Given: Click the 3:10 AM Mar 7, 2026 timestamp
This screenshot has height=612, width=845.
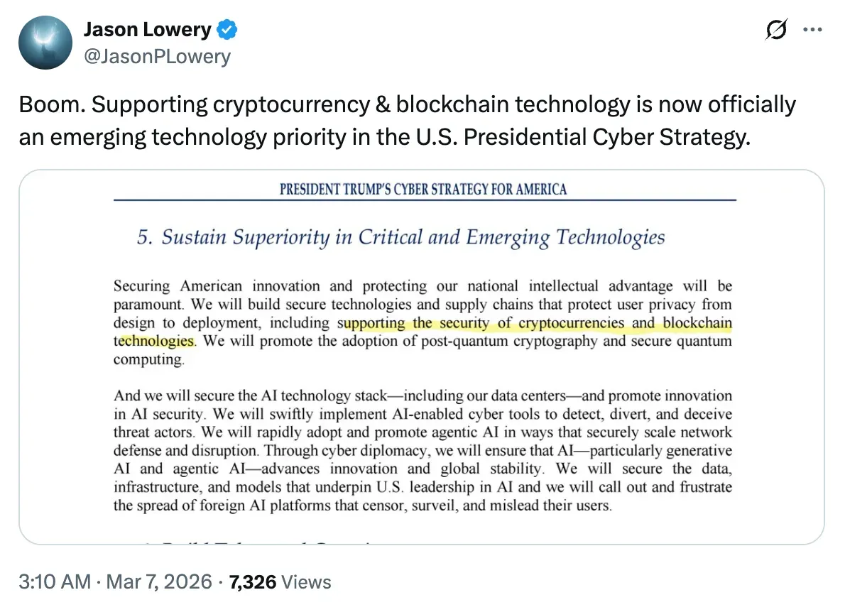Looking at the screenshot, I should click(x=115, y=582).
